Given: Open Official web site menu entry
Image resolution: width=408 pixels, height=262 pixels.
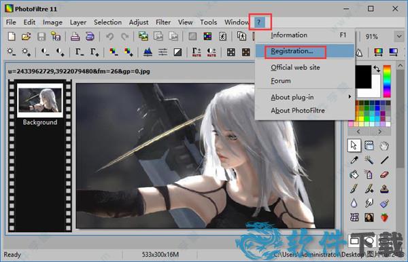Looking at the screenshot, I should click(x=305, y=67).
